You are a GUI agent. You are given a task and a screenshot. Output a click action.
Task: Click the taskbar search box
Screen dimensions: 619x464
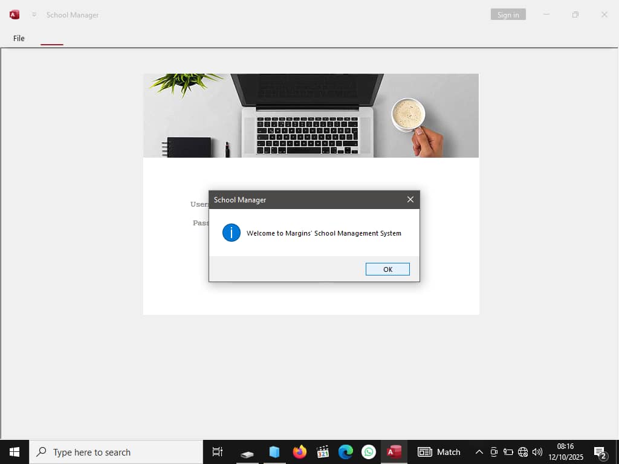(x=116, y=452)
